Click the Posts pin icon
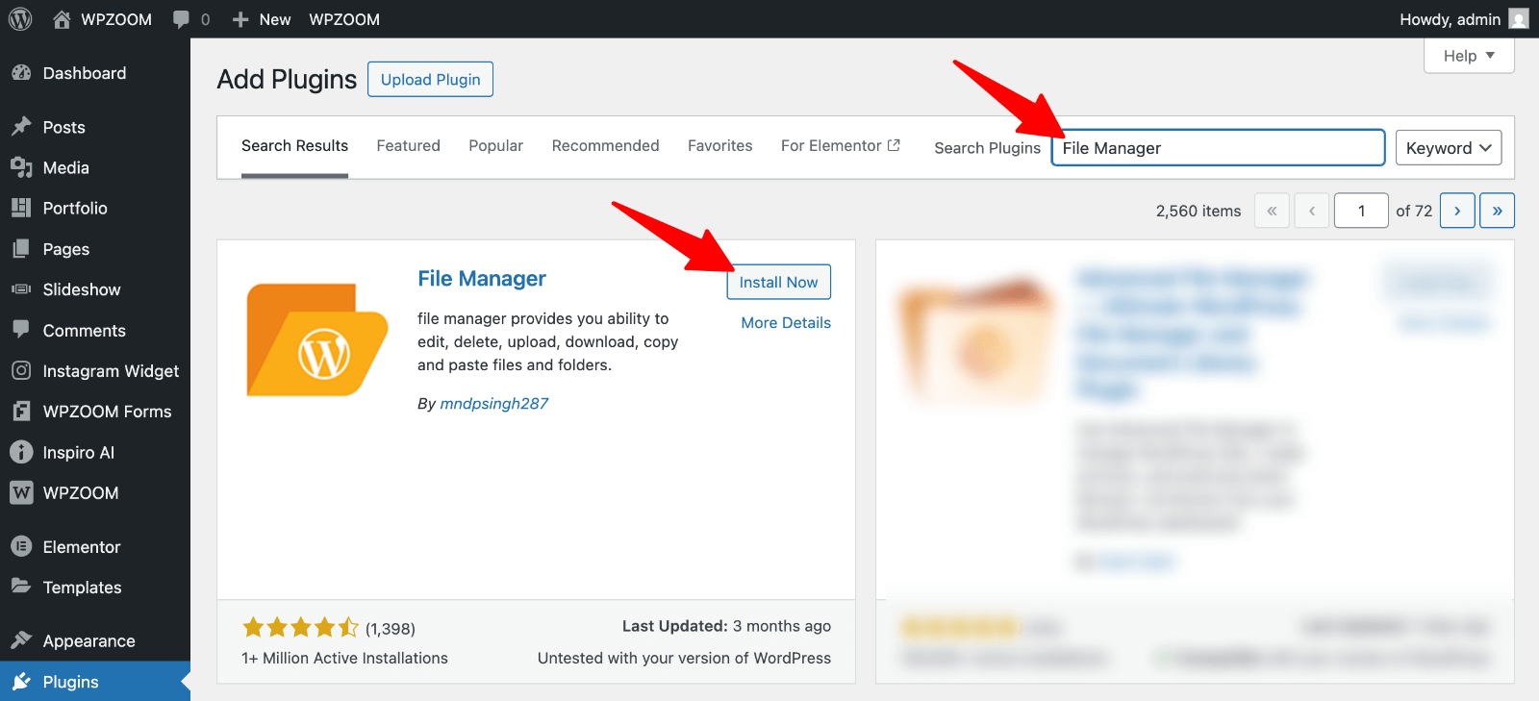1539x701 pixels. coord(21,127)
